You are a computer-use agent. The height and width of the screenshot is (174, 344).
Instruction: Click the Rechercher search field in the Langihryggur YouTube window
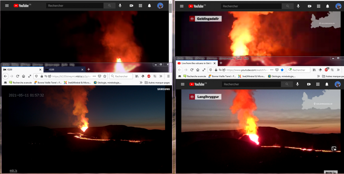click(250, 84)
